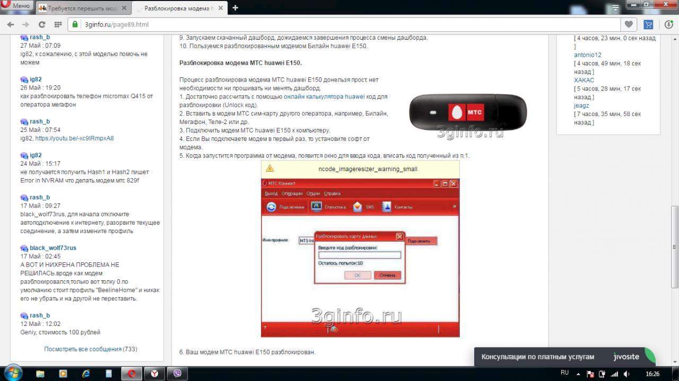The height and width of the screenshot is (381, 679).
Task: Select the Разблокировка модема tab
Action: click(179, 8)
